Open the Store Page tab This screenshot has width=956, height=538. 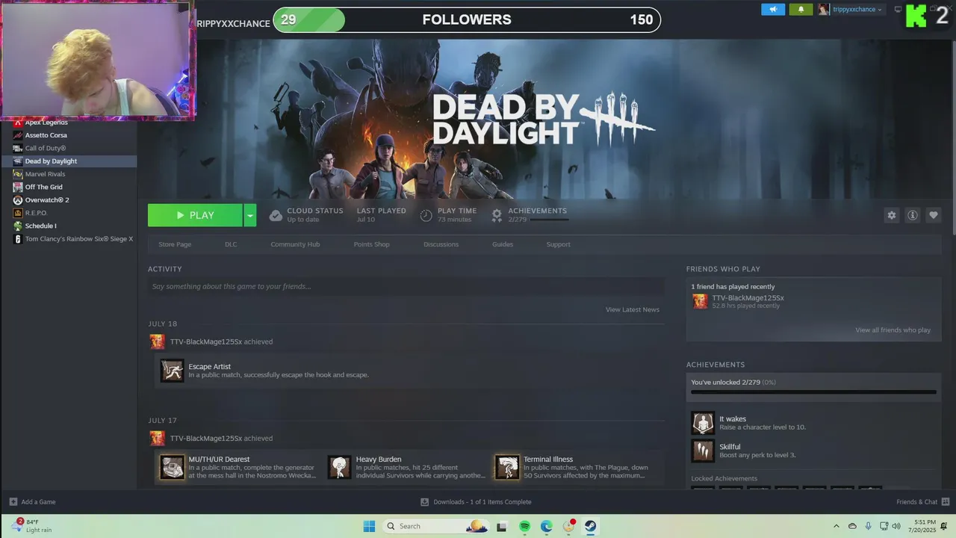tap(175, 244)
